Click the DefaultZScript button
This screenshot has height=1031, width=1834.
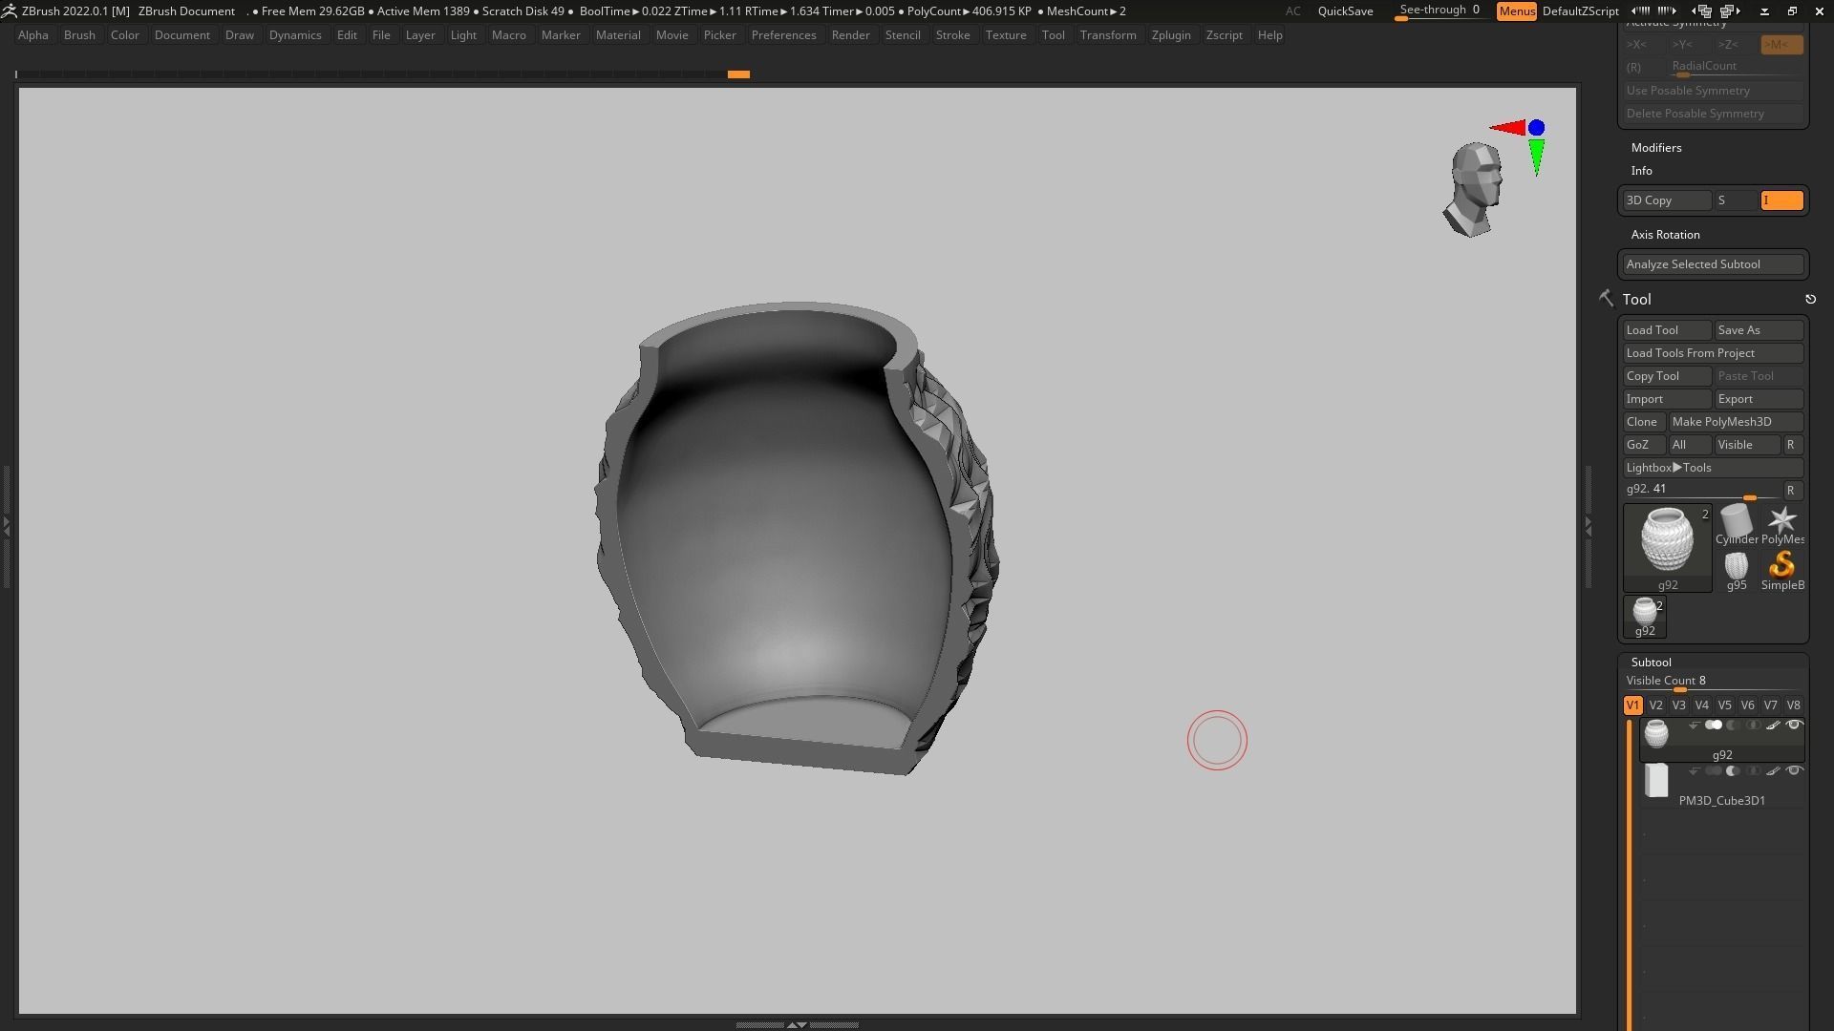coord(1580,11)
